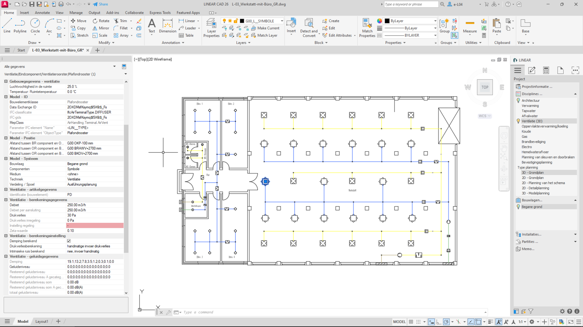This screenshot has height=327, width=583.
Task: Select the Polyline drawing tool
Action: (20, 26)
